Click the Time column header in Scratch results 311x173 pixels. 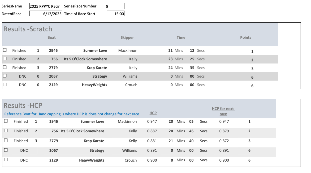[181, 37]
